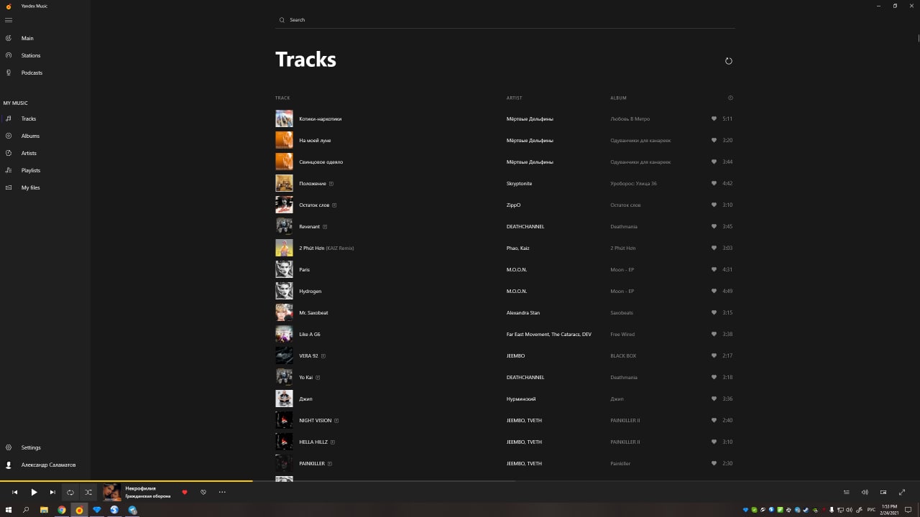Click the explicit icon next to VERA 92
This screenshot has height=517, width=920.
(323, 355)
